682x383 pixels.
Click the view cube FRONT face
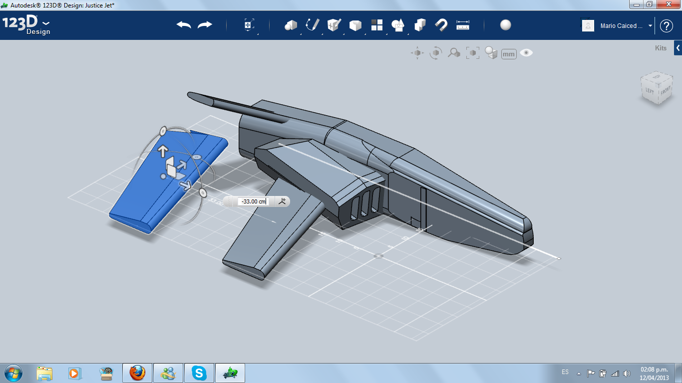tap(666, 92)
